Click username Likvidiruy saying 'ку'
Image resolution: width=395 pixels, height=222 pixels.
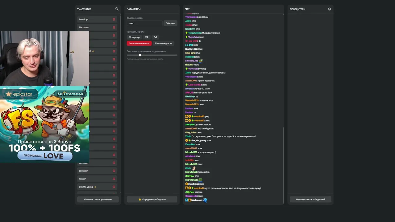(x=190, y=97)
